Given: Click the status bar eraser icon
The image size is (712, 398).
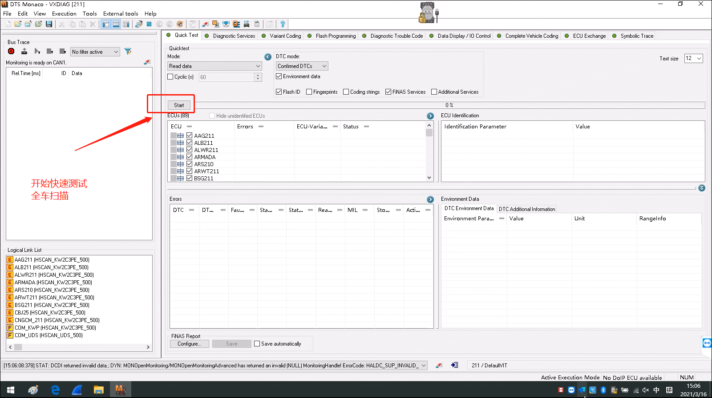Looking at the screenshot, I should point(439,365).
